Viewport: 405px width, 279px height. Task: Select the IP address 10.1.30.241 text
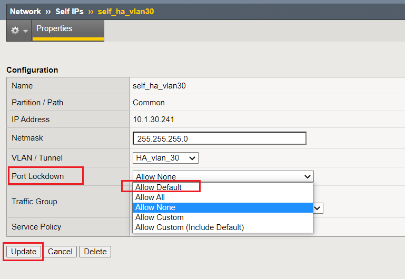point(153,119)
